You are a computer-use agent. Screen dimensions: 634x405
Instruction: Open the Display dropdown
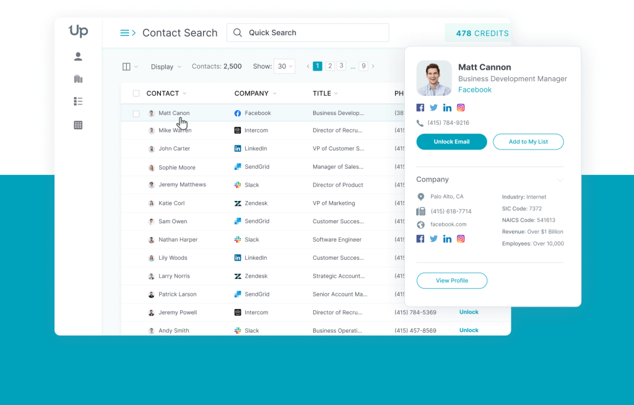pyautogui.click(x=166, y=67)
